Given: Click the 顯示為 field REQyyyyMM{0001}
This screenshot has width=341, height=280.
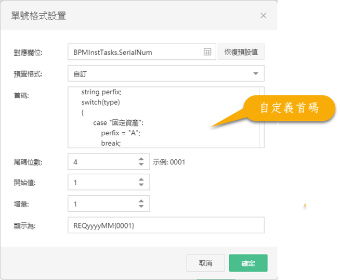Looking at the screenshot, I should 166,225.
